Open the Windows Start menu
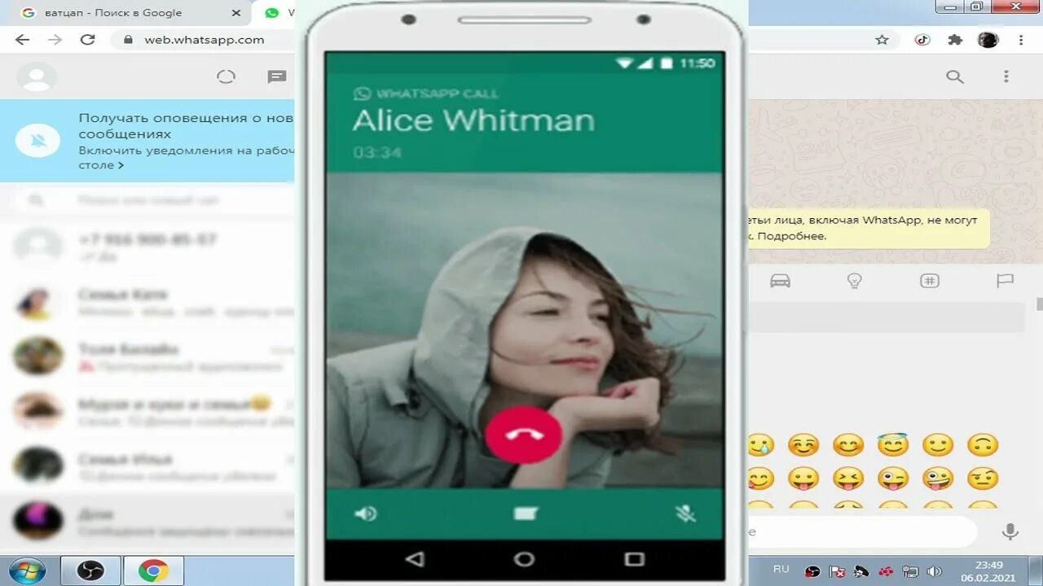The height and width of the screenshot is (586, 1043). [28, 571]
